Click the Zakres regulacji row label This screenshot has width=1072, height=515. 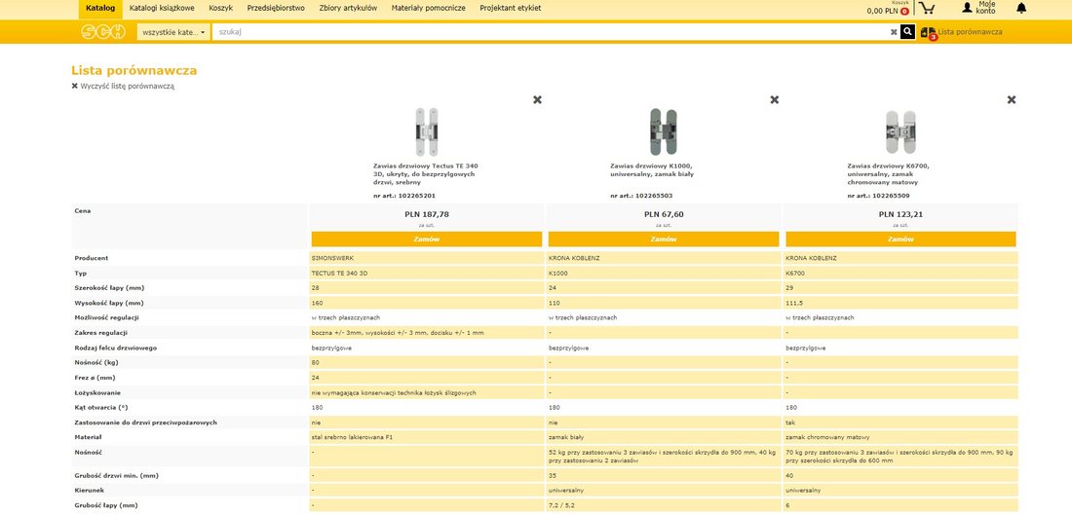point(102,333)
